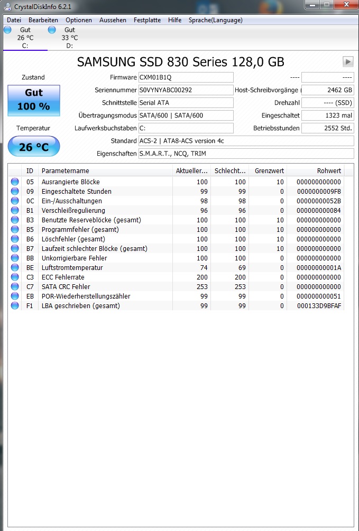Click status orb for Löschfehler row
This screenshot has height=531, width=359.
(15, 239)
